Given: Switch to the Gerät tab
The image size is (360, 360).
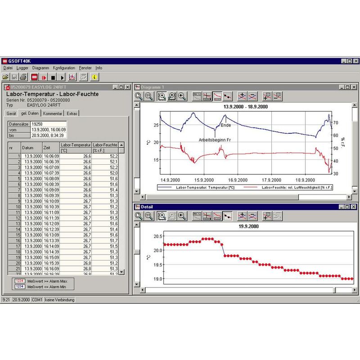Looking at the screenshot, I should pyautogui.click(x=12, y=113).
